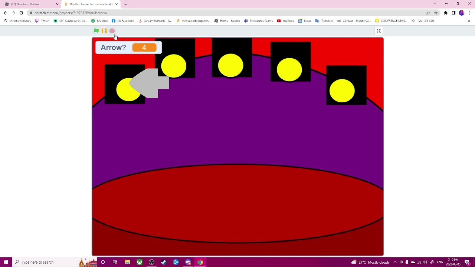
Task: Open Task View on the taskbar
Action: coord(115,262)
